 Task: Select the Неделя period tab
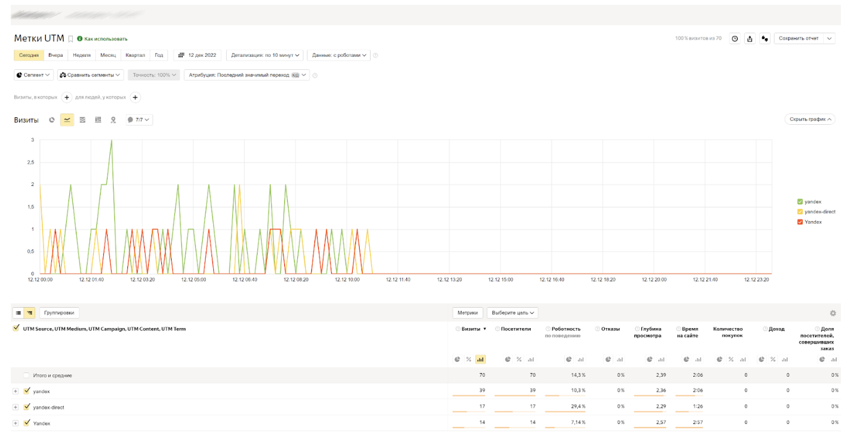82,55
